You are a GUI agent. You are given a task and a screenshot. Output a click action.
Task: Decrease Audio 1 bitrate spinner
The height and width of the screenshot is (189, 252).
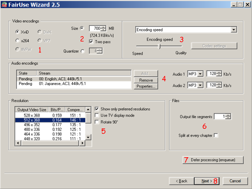pyautogui.click(x=219, y=75)
